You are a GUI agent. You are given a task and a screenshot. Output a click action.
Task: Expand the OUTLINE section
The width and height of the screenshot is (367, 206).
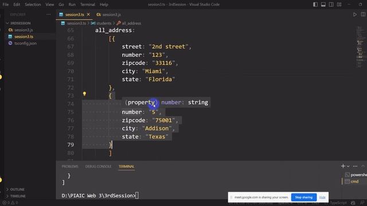[17, 189]
